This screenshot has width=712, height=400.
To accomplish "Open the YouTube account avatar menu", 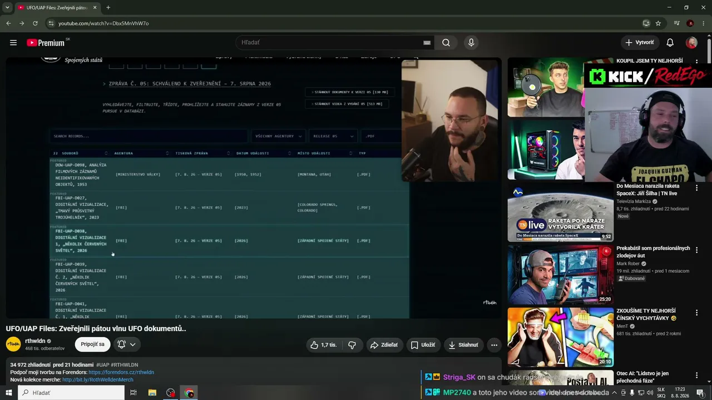I will pyautogui.click(x=692, y=43).
